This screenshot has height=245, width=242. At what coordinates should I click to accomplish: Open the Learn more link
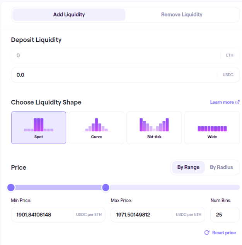pos(222,102)
